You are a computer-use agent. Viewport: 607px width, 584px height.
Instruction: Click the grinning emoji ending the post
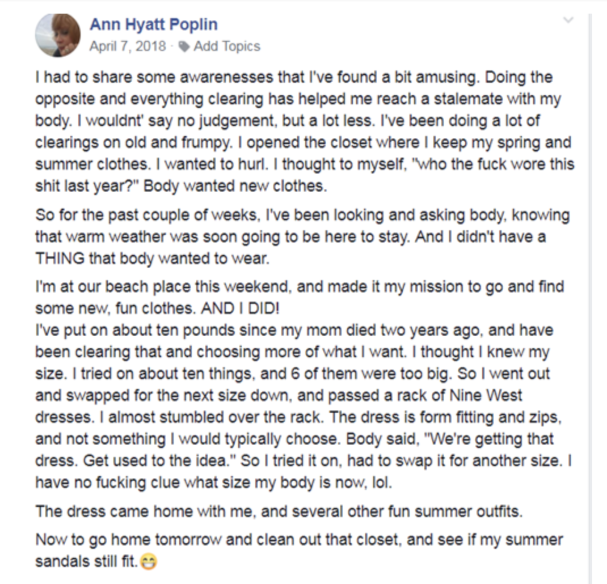148,561
